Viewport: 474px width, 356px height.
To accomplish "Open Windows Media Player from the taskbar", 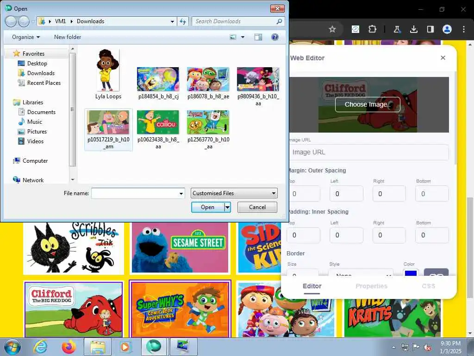I will [x=125, y=347].
